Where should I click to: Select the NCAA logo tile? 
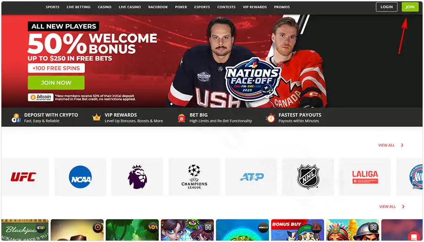80,177
